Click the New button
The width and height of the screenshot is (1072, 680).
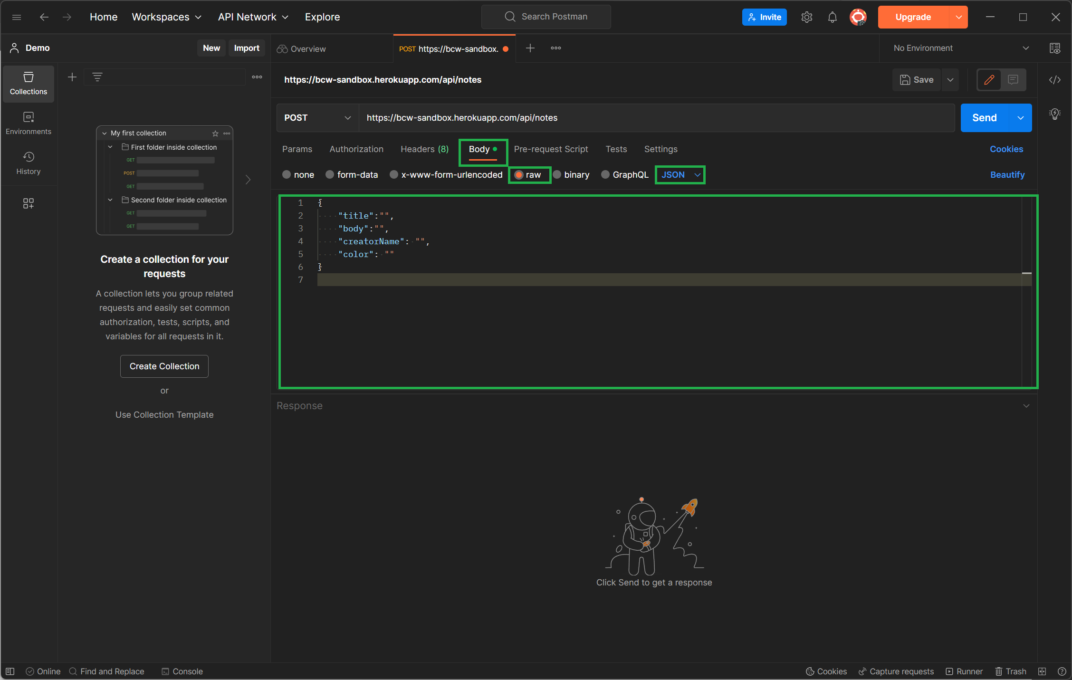(211, 48)
